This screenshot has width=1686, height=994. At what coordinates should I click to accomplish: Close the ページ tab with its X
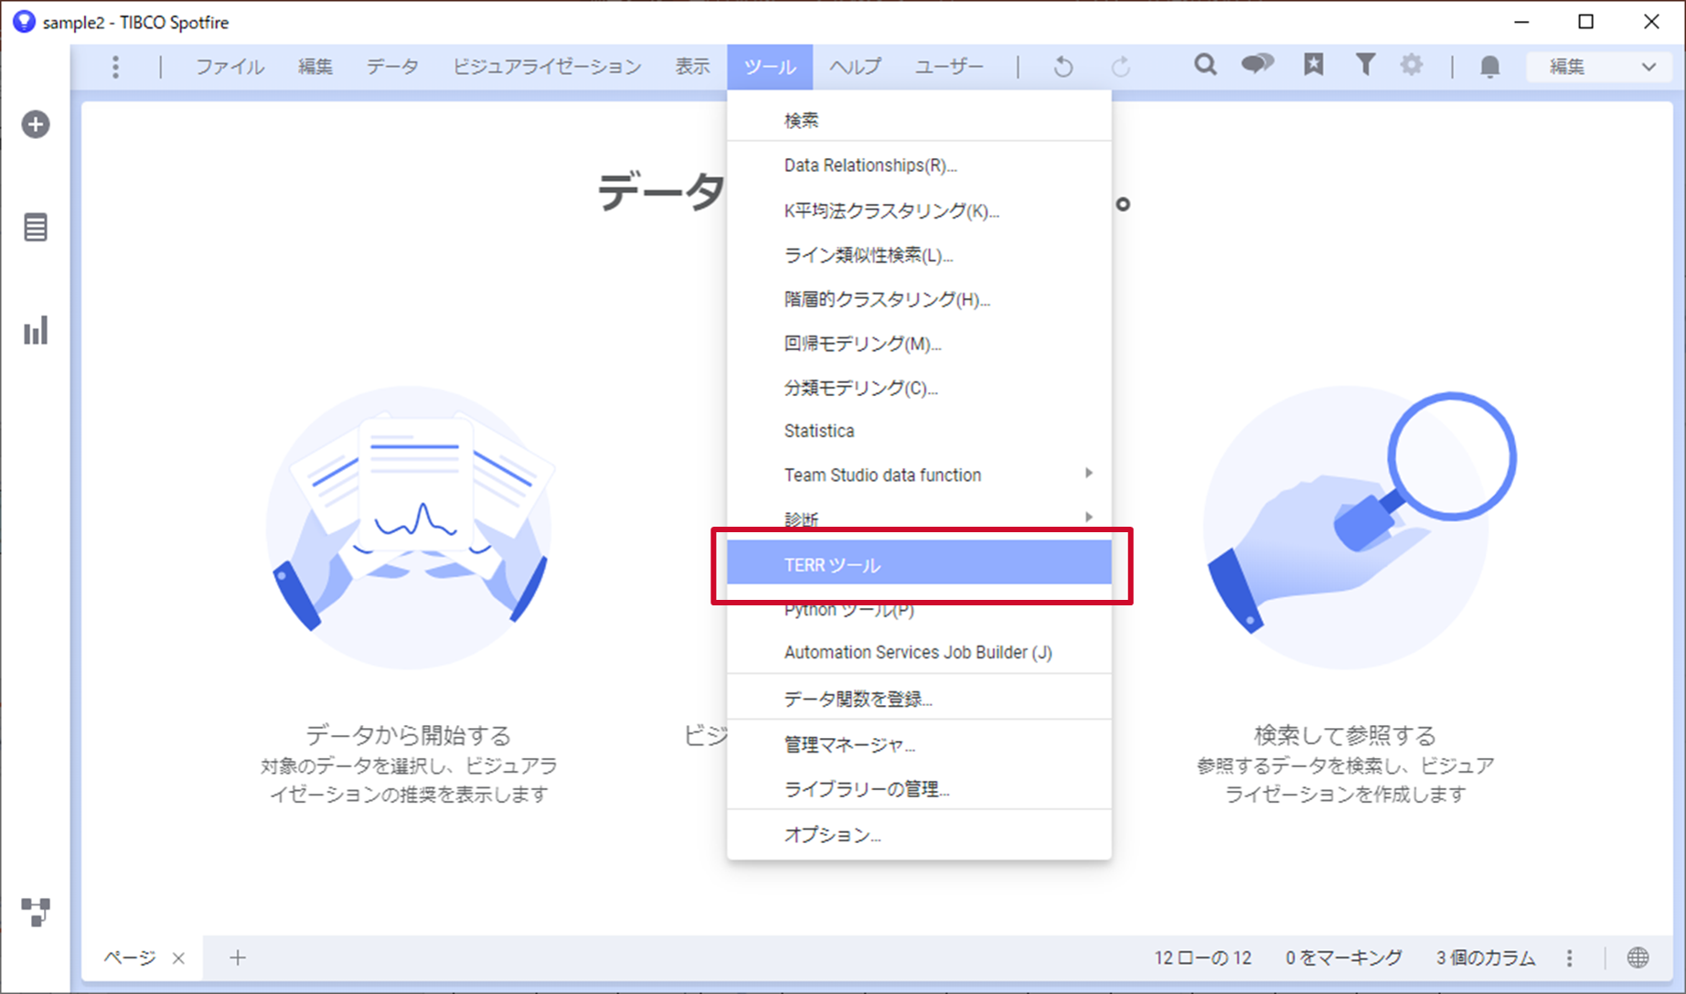[x=178, y=958]
